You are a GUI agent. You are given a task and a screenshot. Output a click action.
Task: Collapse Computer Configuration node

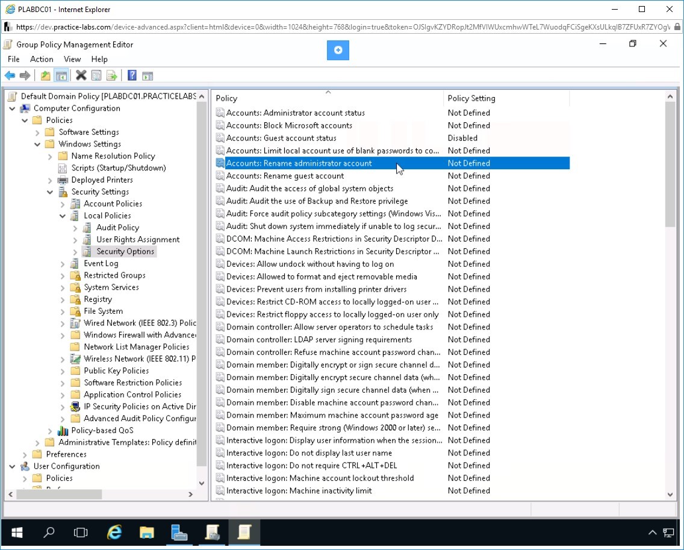(12, 108)
